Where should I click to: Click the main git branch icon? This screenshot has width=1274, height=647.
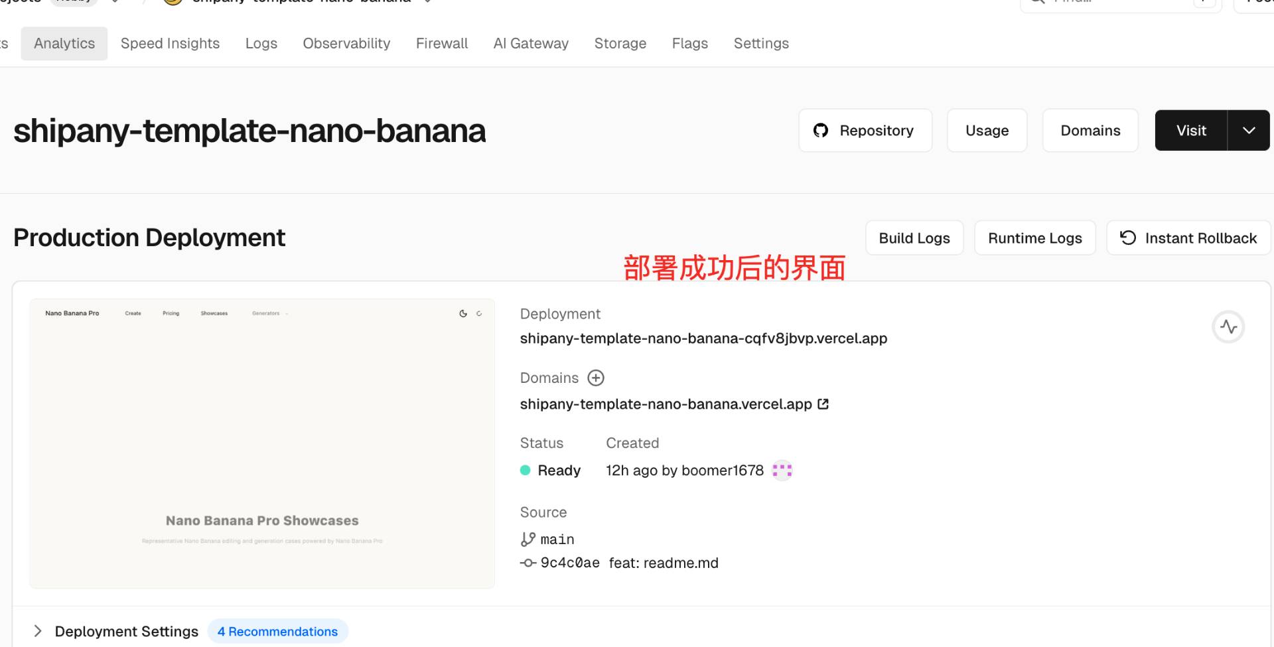pos(528,539)
